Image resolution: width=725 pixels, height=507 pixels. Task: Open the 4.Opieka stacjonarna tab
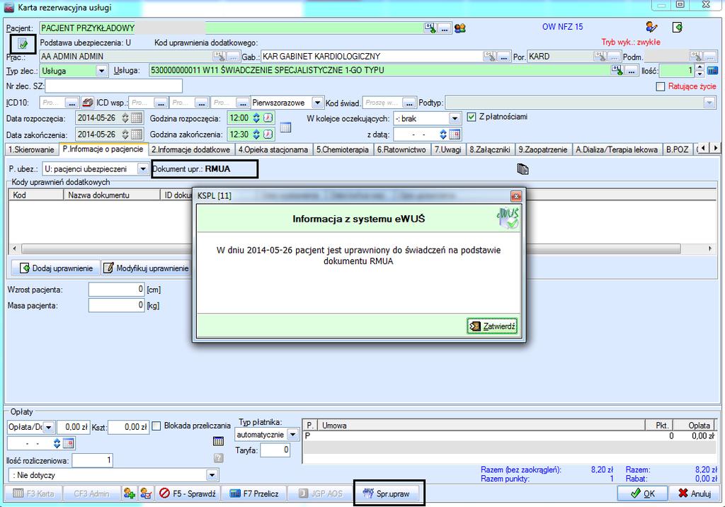tap(273, 149)
